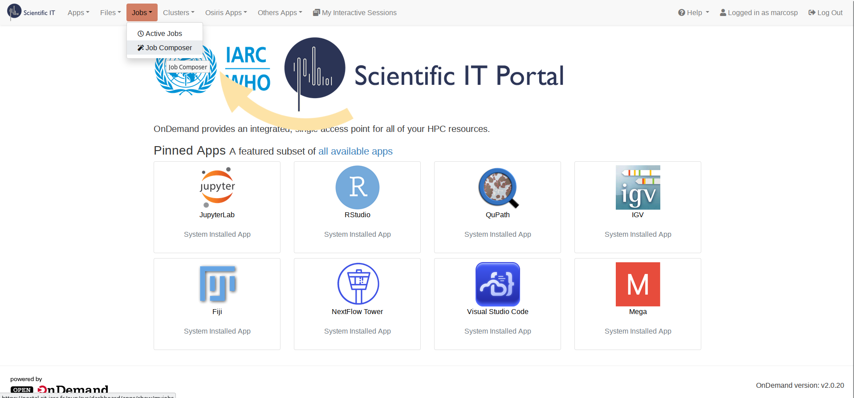
Task: Click the NextFlow Tower app name
Action: tap(357, 312)
